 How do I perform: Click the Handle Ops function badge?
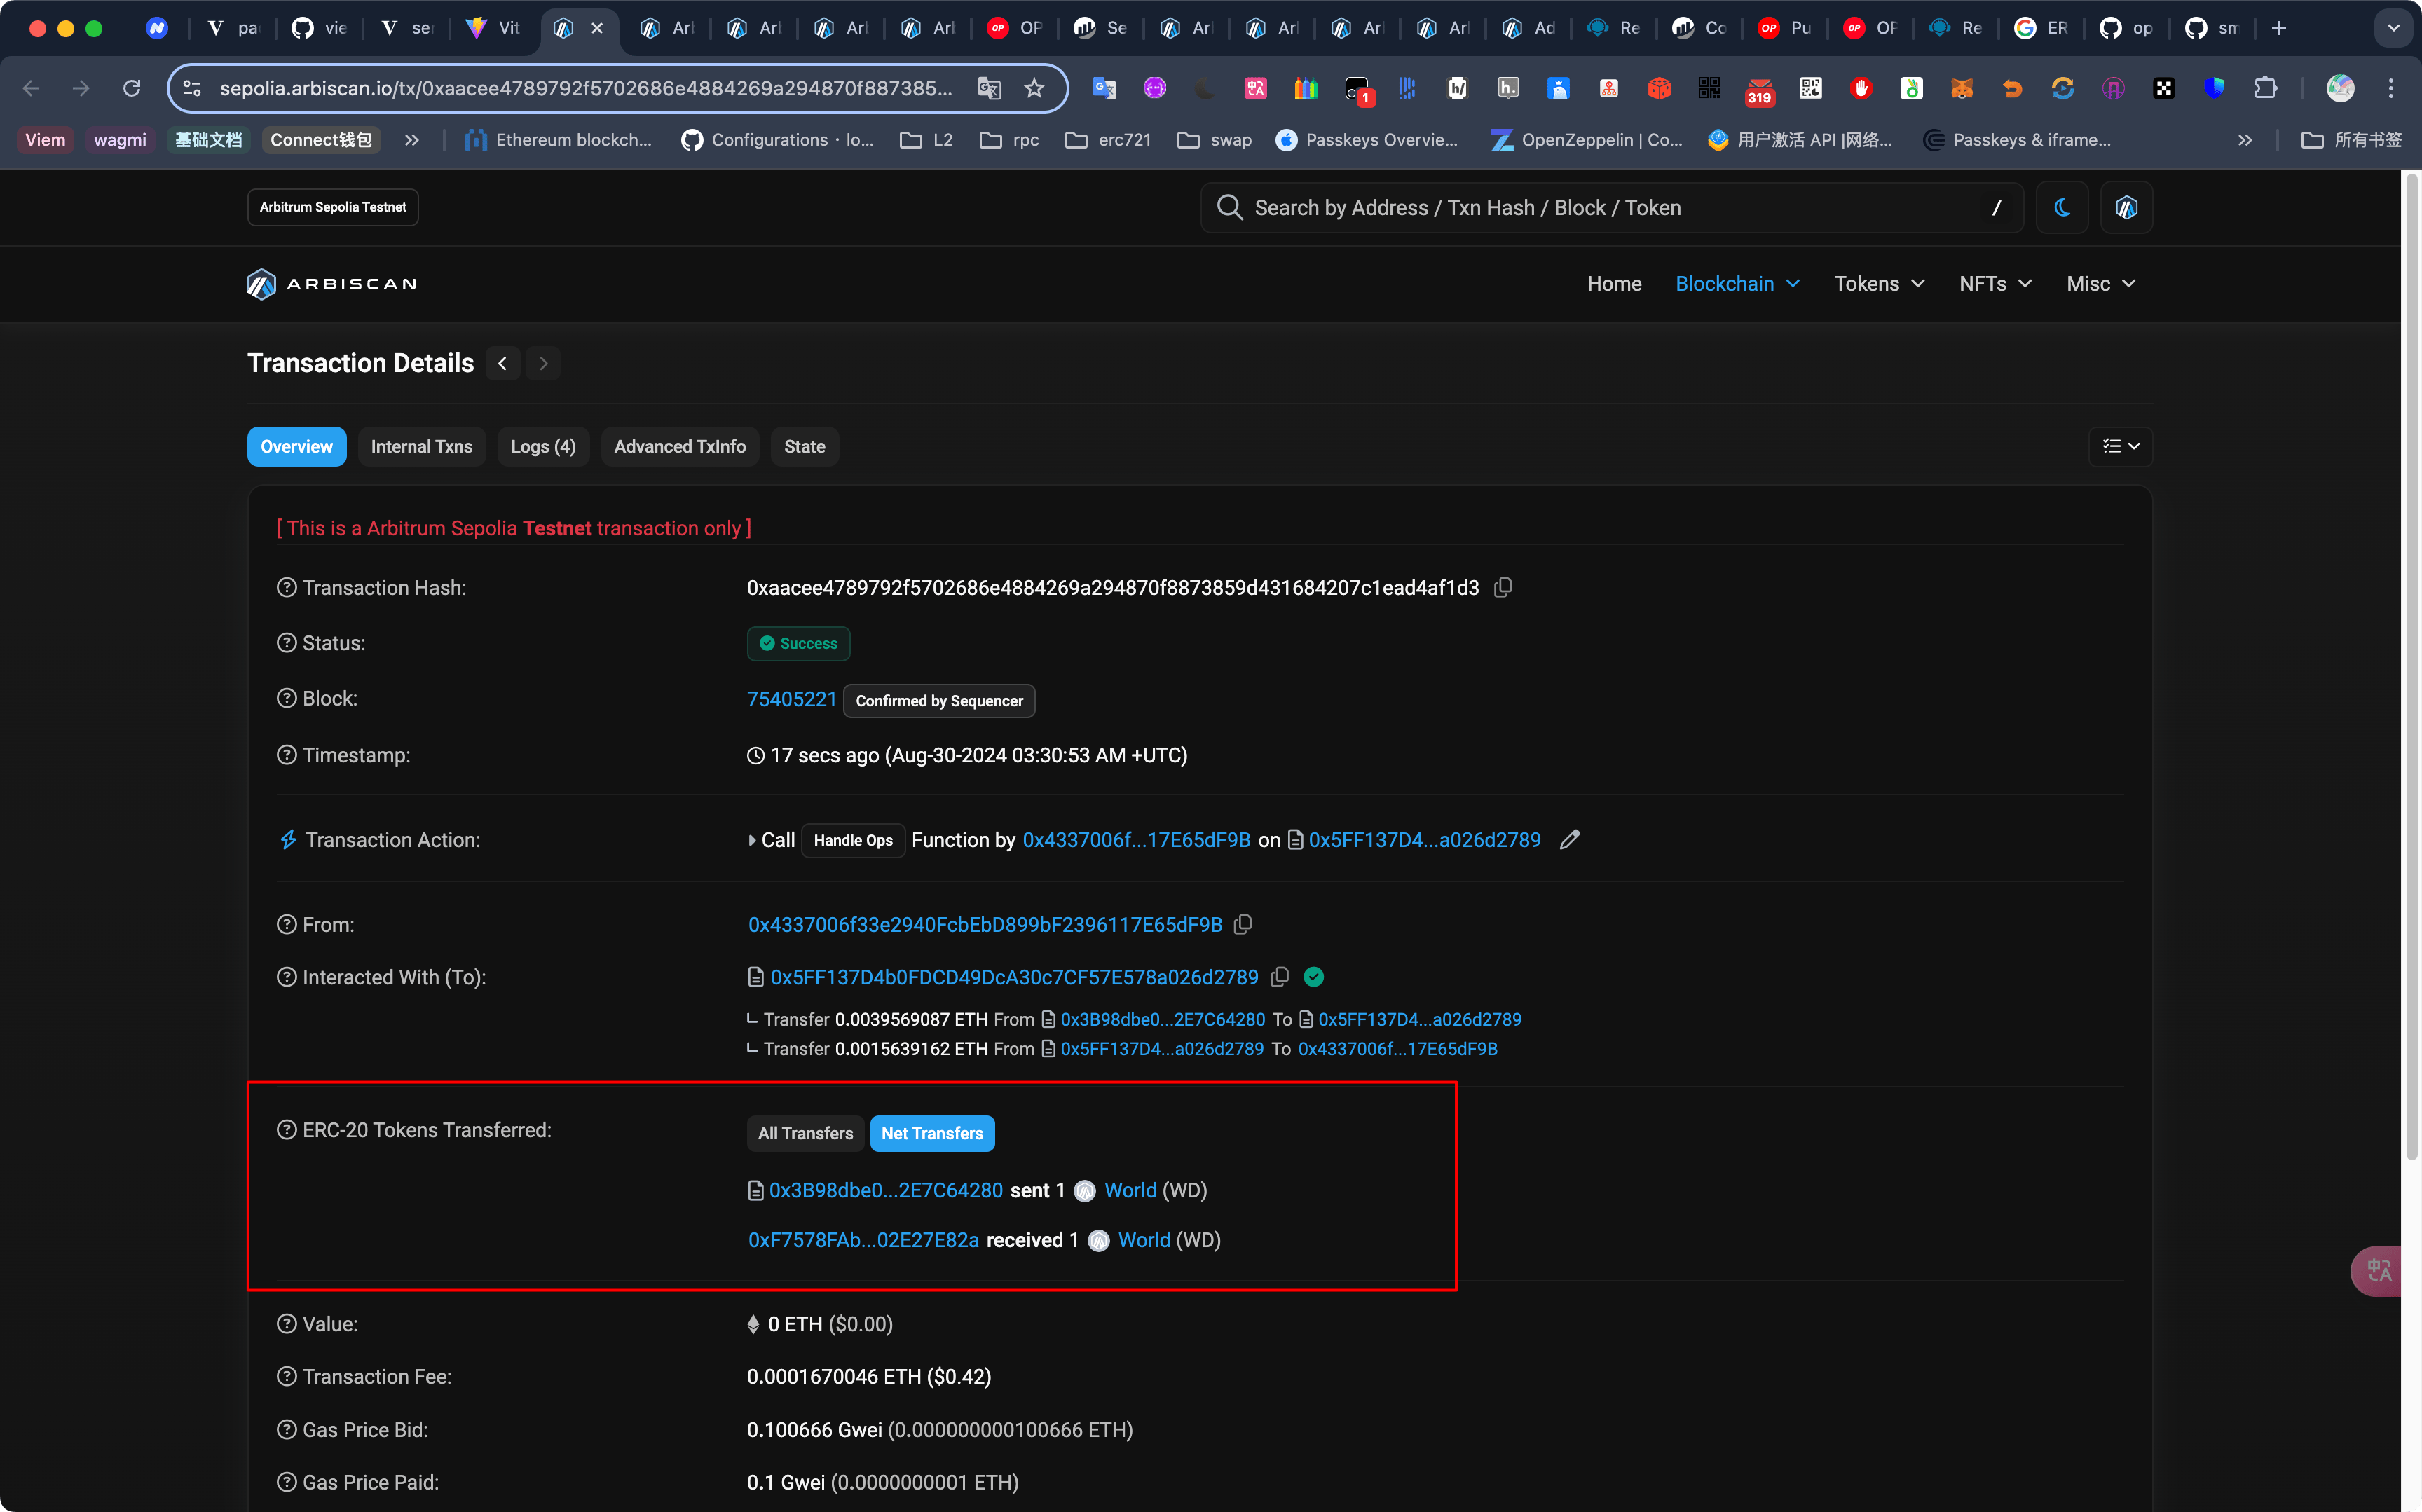(853, 840)
